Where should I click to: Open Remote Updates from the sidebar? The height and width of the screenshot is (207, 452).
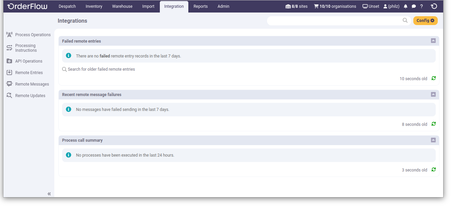coord(30,95)
